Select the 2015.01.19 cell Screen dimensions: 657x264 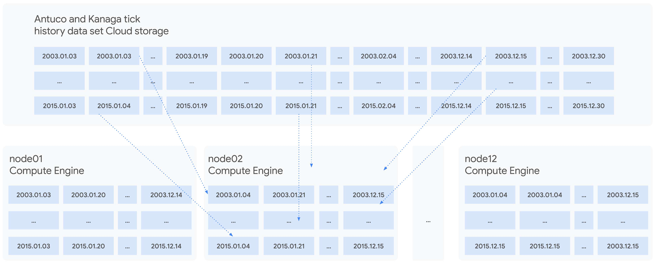192,105
